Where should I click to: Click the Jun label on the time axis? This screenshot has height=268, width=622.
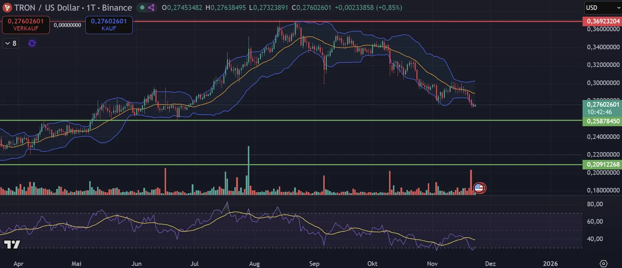[x=137, y=264]
